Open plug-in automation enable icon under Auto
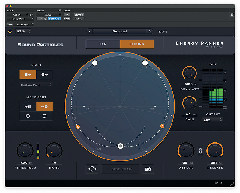Screen dimensions: 240x193 click(67, 15)
